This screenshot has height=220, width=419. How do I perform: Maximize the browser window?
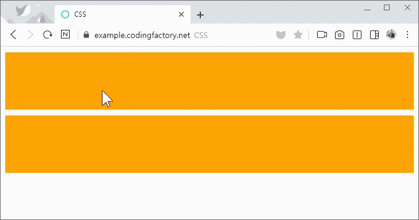pyautogui.click(x=387, y=7)
